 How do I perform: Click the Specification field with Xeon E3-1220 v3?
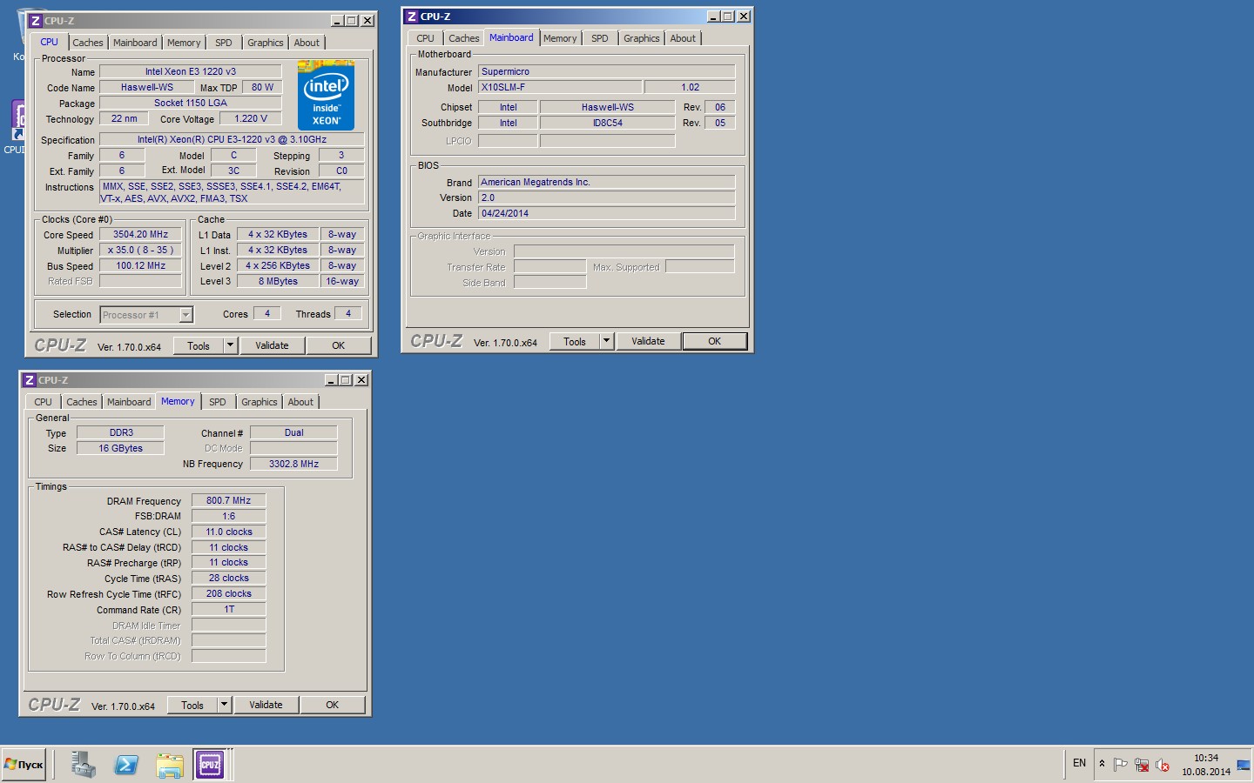[232, 139]
